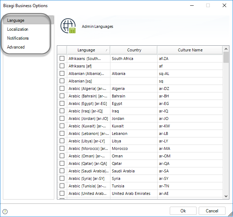Click the 'Saudi Arabia' country cell
Image resolution: width=233 pixels, height=217 pixels.
tap(134, 171)
